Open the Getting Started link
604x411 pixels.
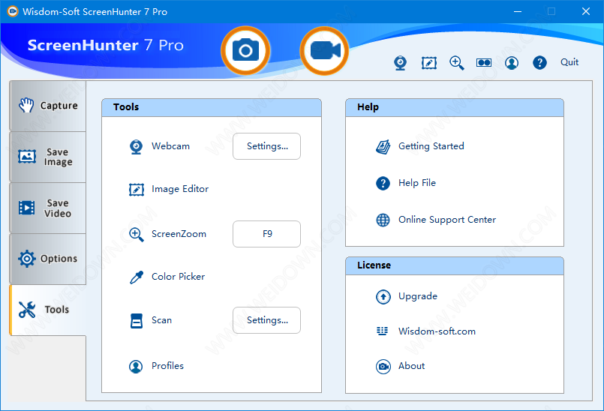pos(431,146)
